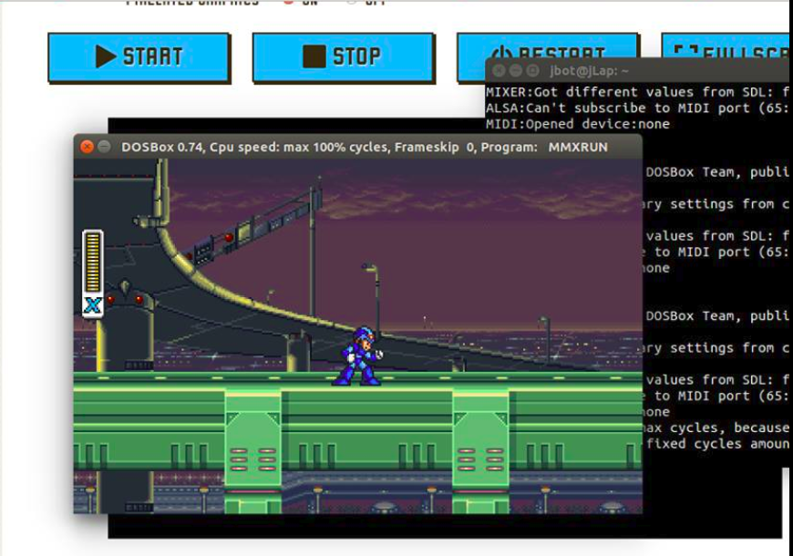
Task: Click the STOP button
Action: (x=344, y=57)
